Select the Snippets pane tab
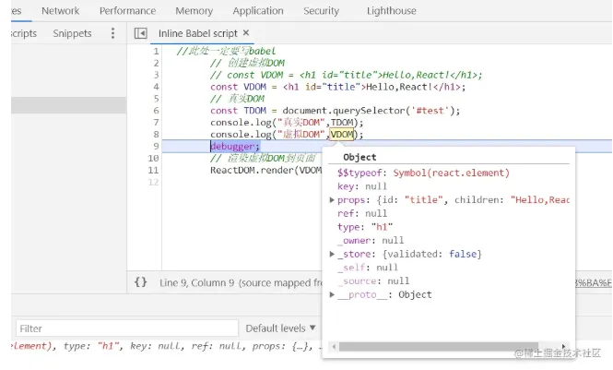613x370 pixels. 72,33
